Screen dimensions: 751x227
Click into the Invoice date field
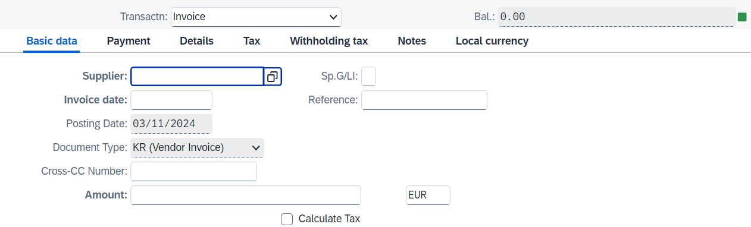pos(171,100)
